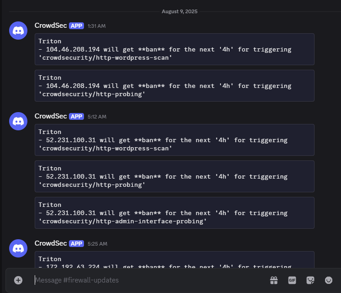Click the APP badge on 5:12 AM message
The width and height of the screenshot is (341, 293).
(76, 117)
